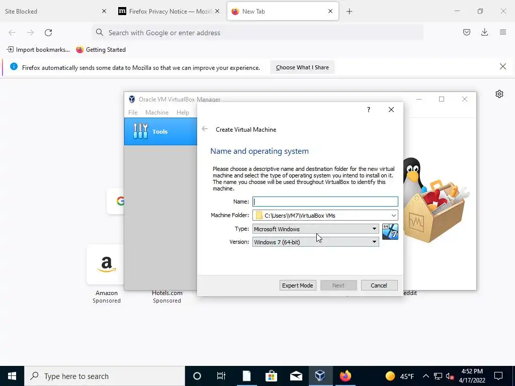Click Choose What I Share button

[302, 67]
